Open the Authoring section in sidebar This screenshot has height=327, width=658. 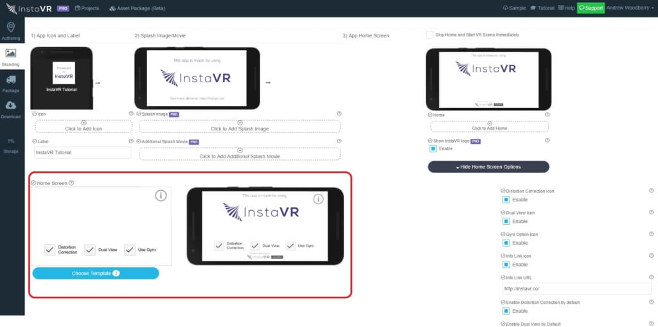[11, 31]
